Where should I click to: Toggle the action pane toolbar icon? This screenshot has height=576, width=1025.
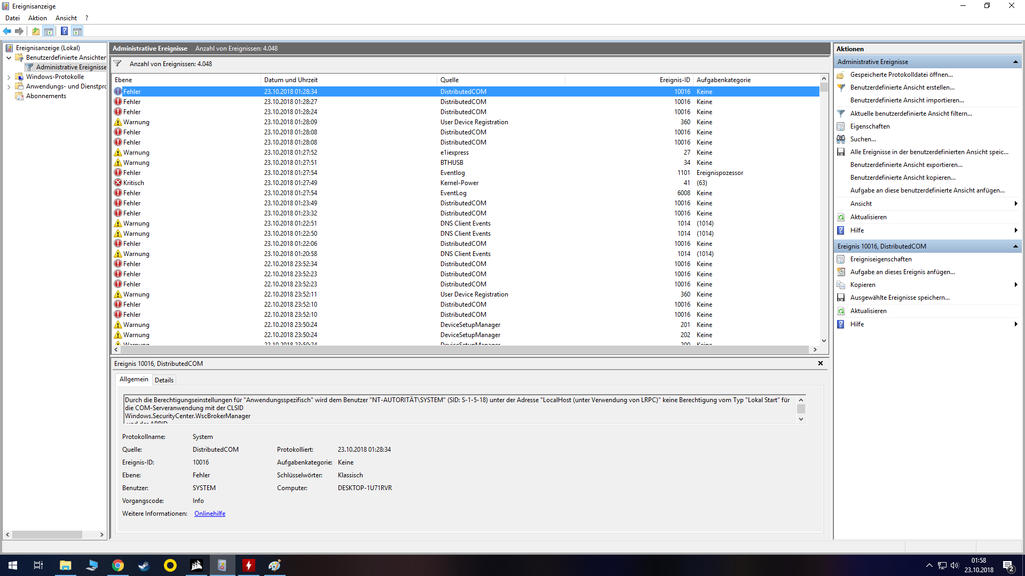(77, 31)
